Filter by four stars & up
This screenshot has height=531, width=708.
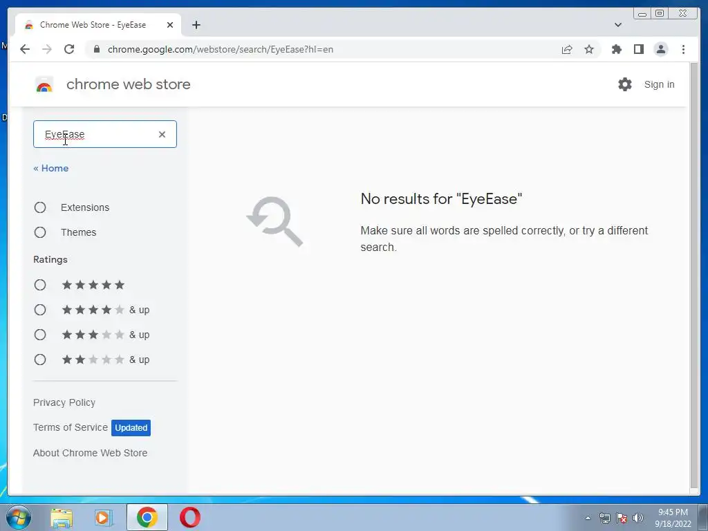(x=40, y=310)
